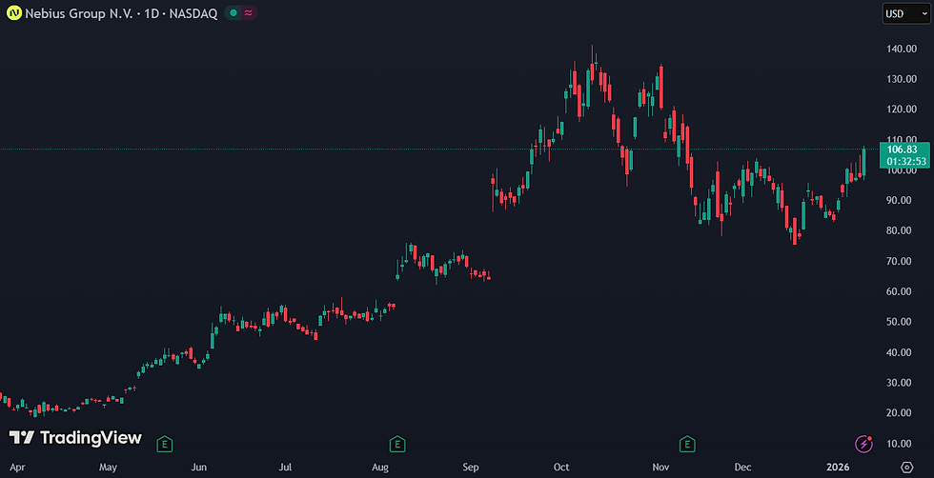The height and width of the screenshot is (478, 934).
Task: Click the countdown timer 01:32:53
Action: [905, 161]
